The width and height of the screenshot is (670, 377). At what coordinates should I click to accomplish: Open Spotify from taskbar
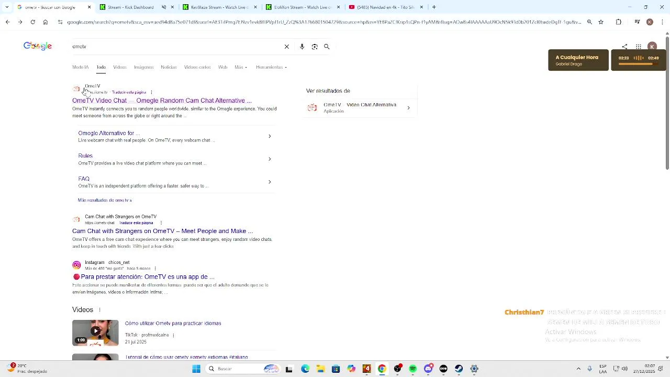413,369
